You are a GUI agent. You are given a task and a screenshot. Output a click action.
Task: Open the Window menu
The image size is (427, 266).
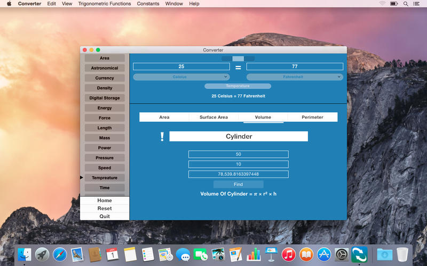point(174,4)
